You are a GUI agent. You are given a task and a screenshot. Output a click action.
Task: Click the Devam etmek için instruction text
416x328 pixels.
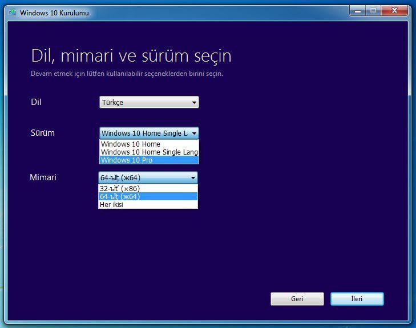click(x=127, y=74)
